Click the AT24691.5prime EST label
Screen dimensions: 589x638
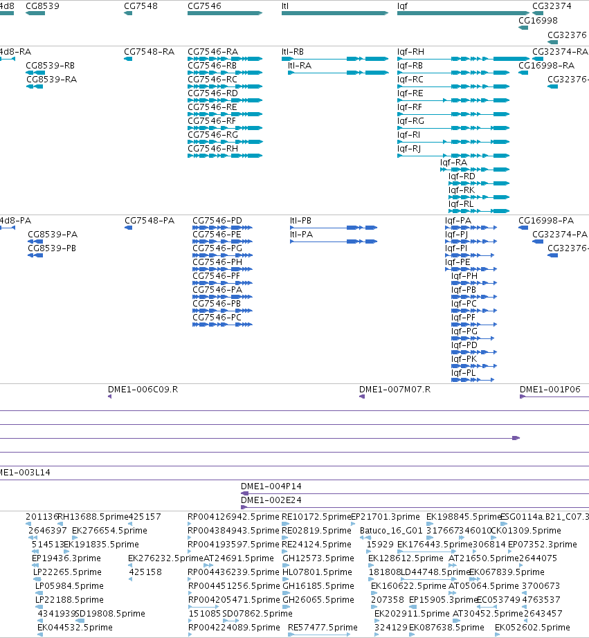pos(239,558)
